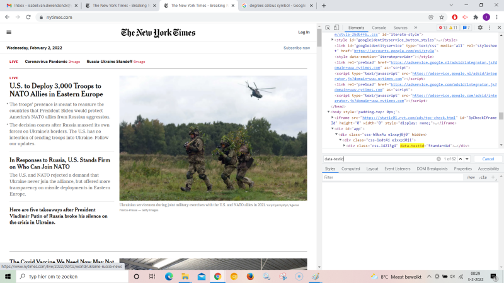Click the Styles Filter input
The image size is (504, 283).
pyautogui.click(x=392, y=177)
